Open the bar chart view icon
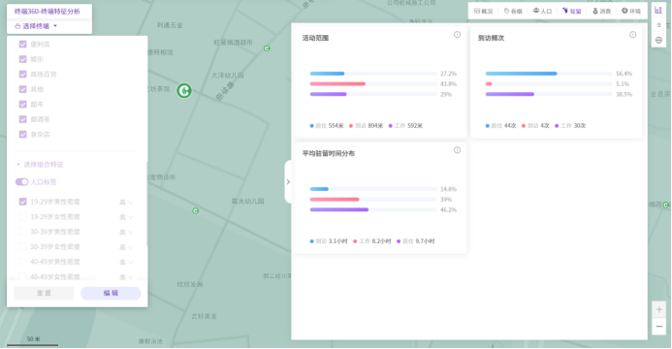Screen dimensions: 672x349 (x=658, y=11)
